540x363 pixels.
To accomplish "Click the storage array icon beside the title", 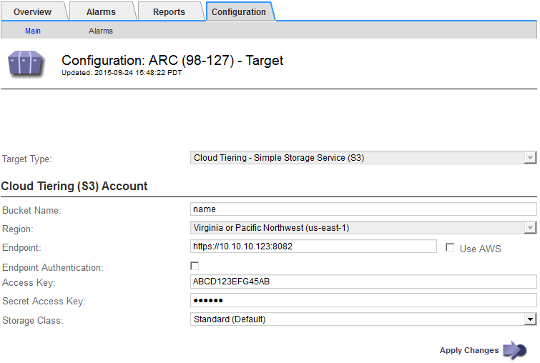I will pos(27,65).
